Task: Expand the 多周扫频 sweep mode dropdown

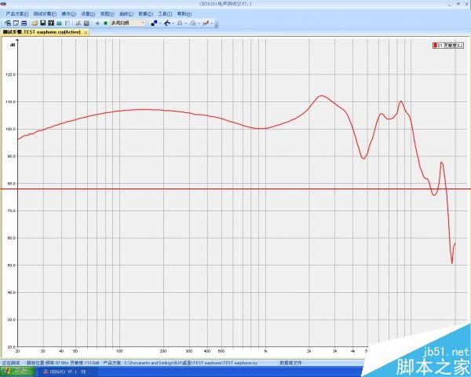Action: tap(142, 23)
